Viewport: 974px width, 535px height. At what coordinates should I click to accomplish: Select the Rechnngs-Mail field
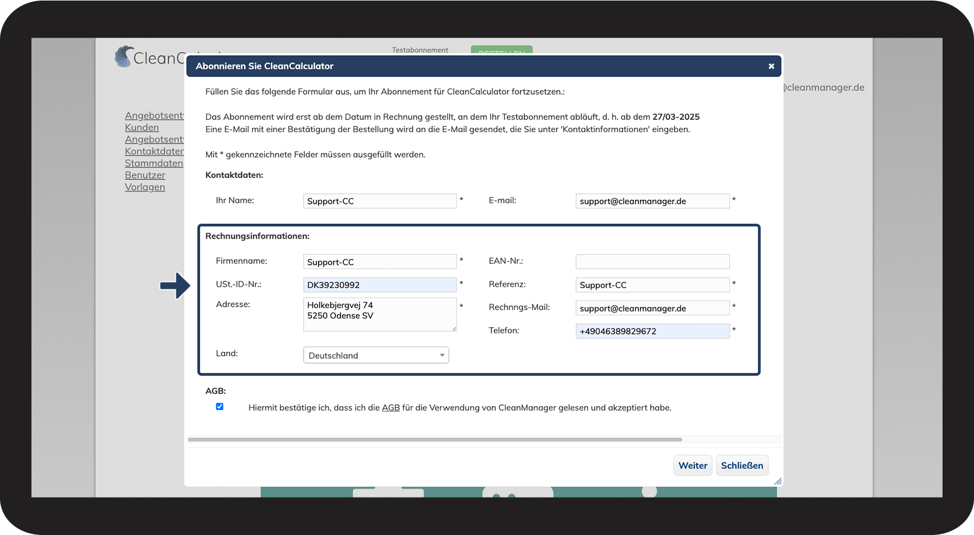tap(652, 308)
